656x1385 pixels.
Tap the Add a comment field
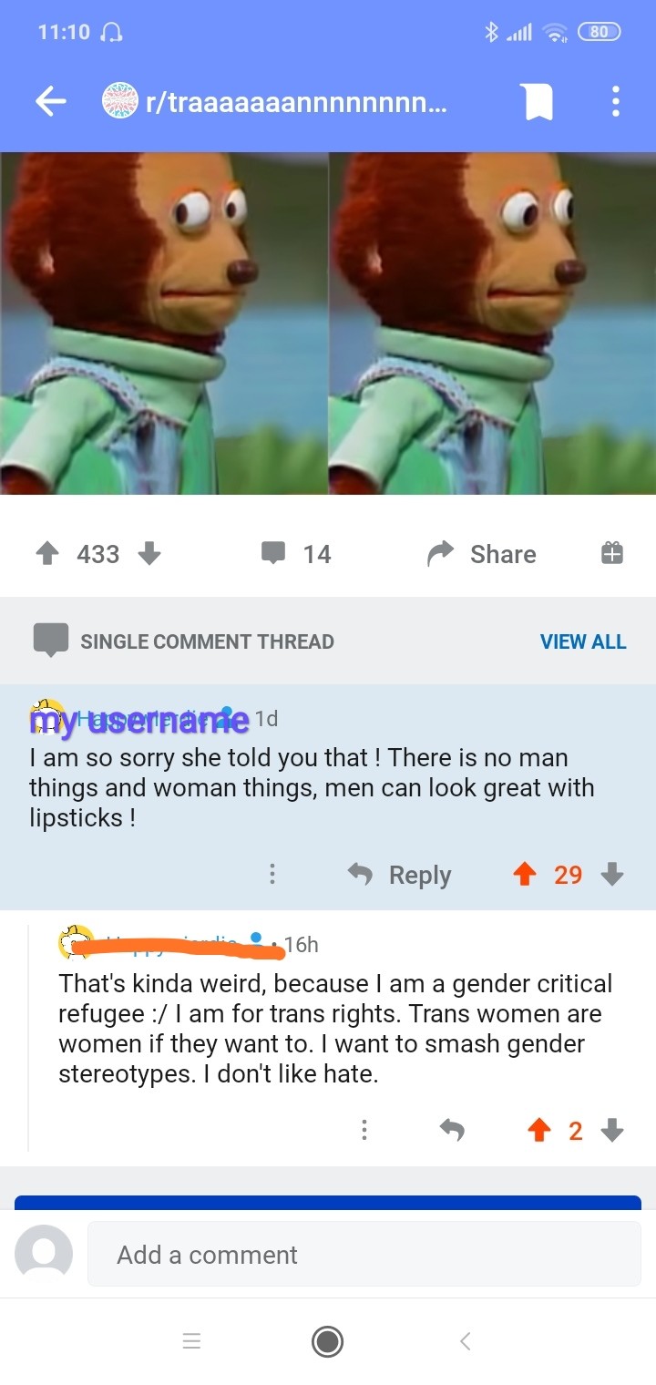pos(364,1255)
